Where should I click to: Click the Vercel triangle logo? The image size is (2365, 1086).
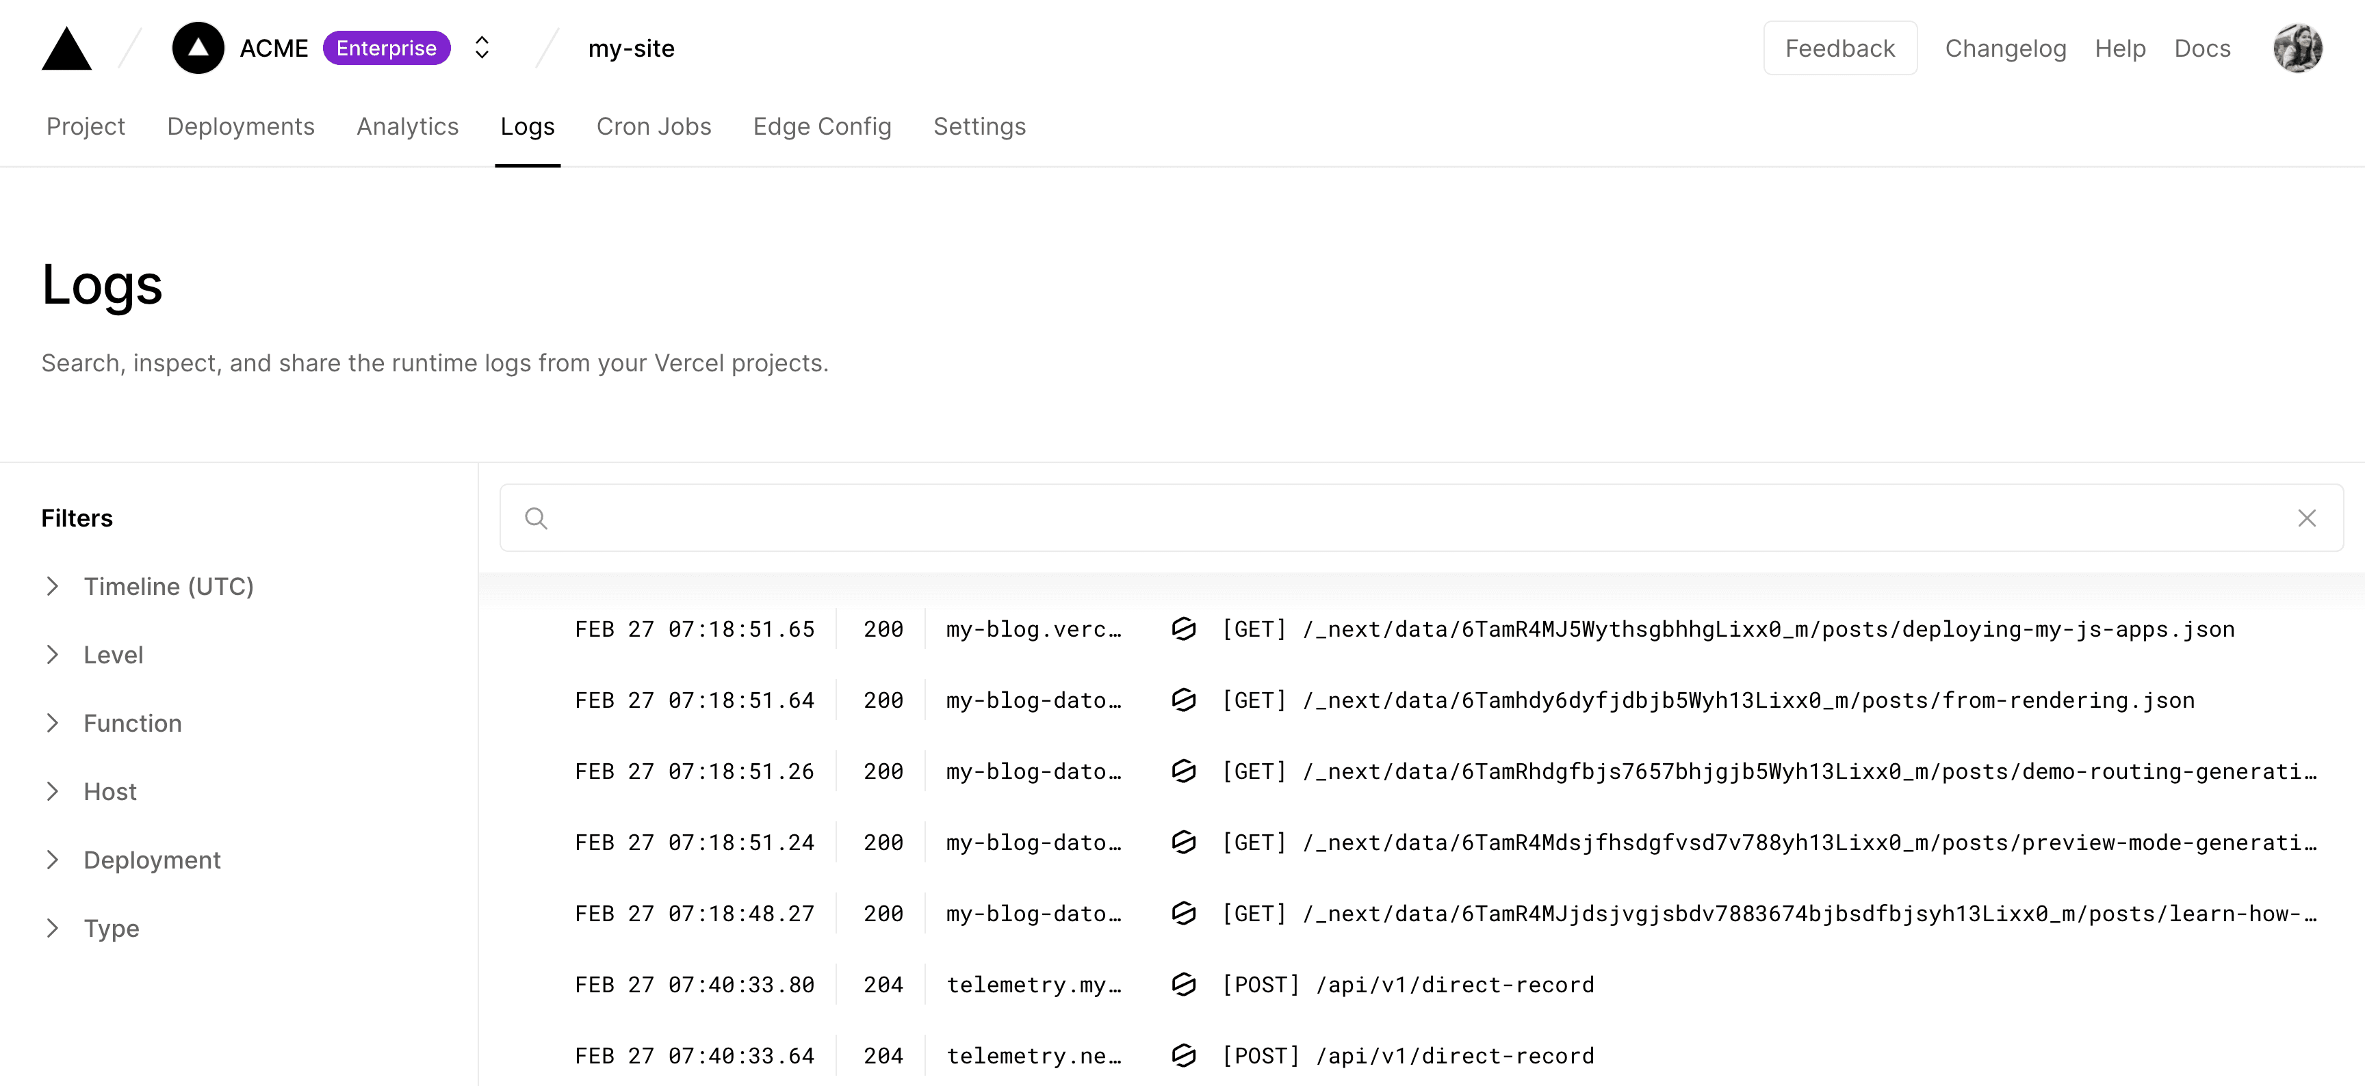point(66,48)
